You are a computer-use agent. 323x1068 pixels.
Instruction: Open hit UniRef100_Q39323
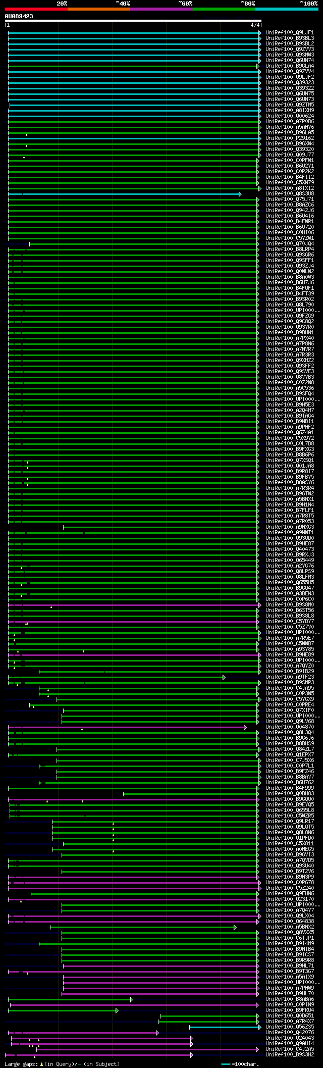click(290, 83)
